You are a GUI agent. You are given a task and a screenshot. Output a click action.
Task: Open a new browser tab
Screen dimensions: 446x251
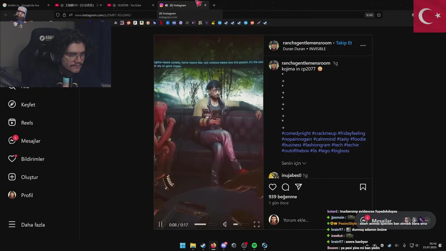[214, 5]
